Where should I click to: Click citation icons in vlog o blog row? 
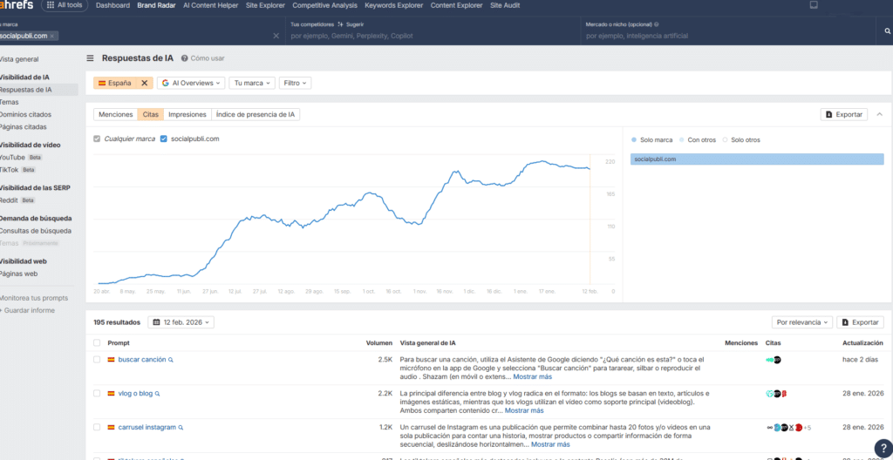[x=776, y=394]
